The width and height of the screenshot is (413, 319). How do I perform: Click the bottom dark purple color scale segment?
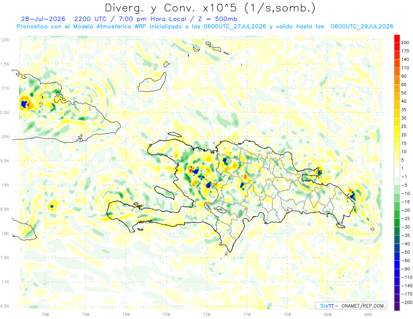397,306
